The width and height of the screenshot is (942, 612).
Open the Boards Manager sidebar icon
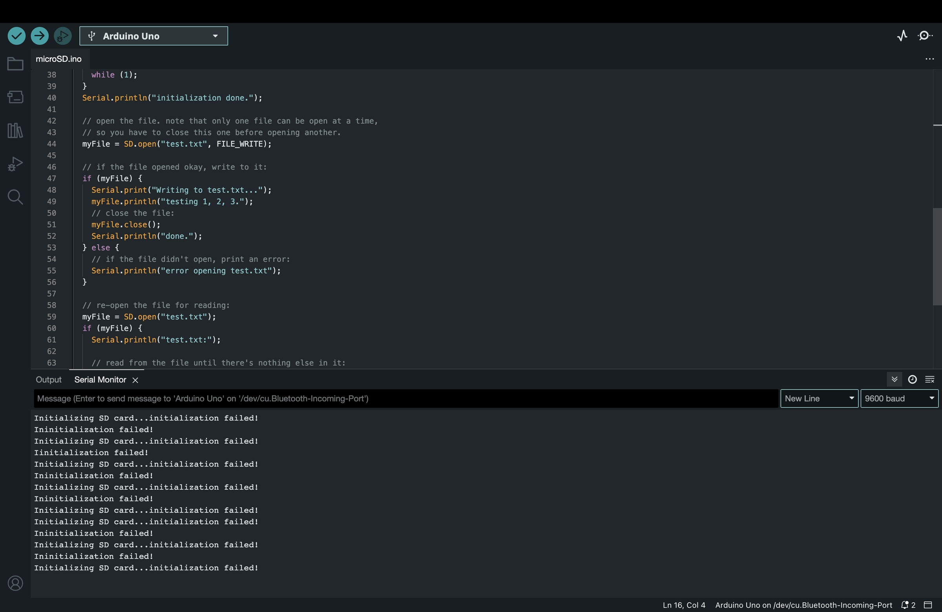point(15,97)
